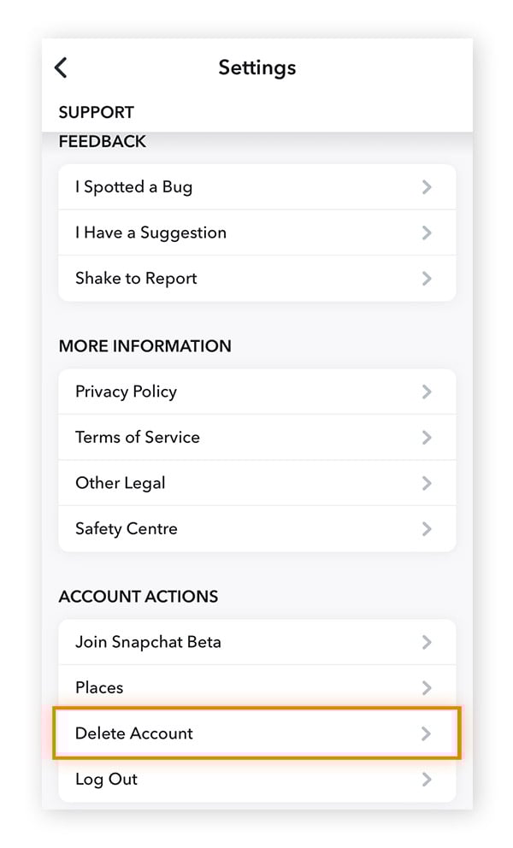Expand the Terms of Service row
Screen dimensions: 513x848
(x=256, y=437)
